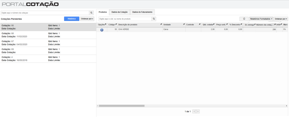This screenshot has height=117, width=289.
Task: Click the horizontal scrollbar thumb of grid
Action: (122, 106)
